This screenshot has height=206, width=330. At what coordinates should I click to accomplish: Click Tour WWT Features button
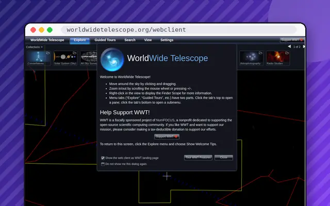(x=198, y=158)
